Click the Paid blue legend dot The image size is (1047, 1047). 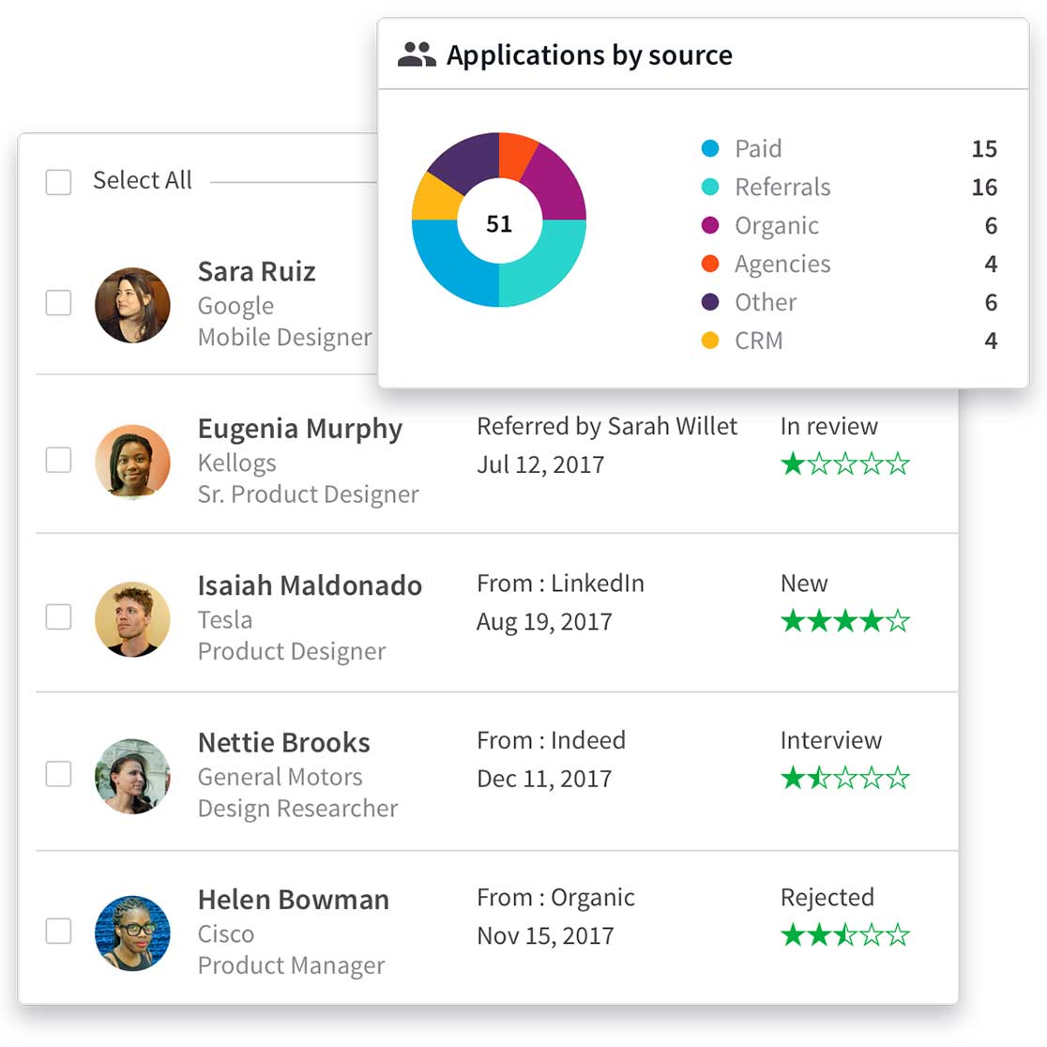click(x=710, y=148)
